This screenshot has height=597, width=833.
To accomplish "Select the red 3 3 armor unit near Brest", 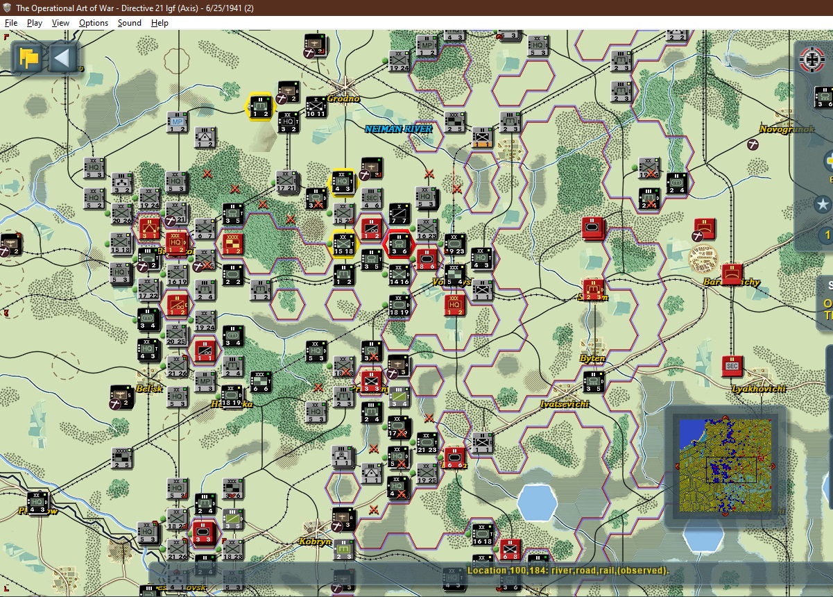I will pos(205,533).
